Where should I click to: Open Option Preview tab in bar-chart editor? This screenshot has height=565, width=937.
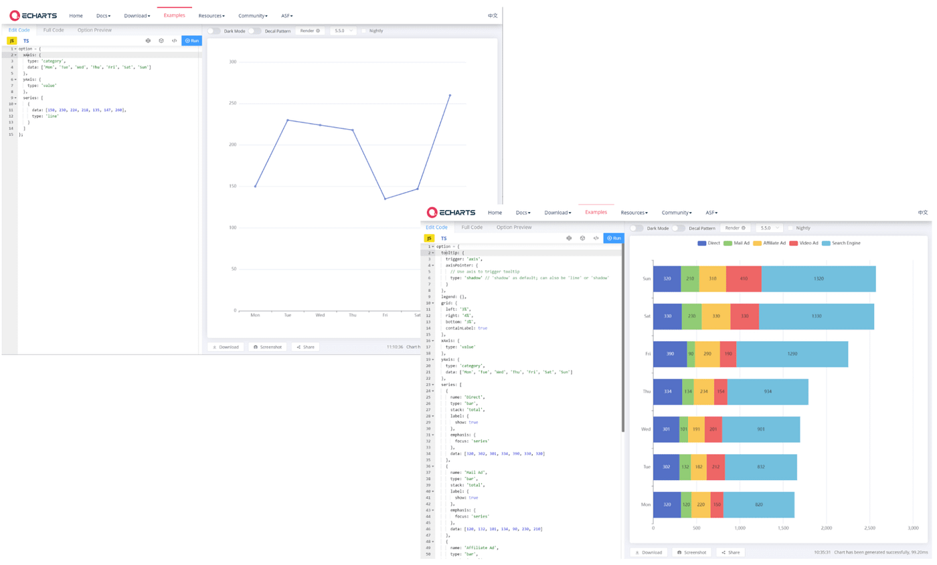click(x=514, y=227)
